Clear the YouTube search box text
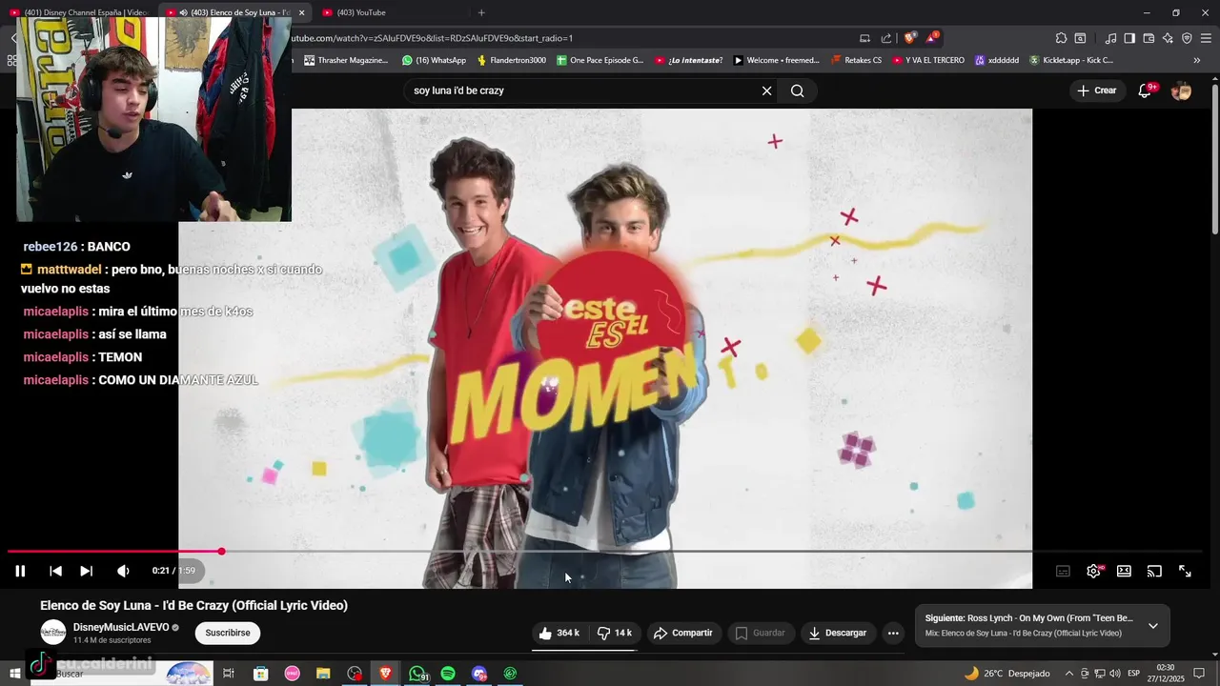This screenshot has width=1220, height=686. [x=766, y=91]
